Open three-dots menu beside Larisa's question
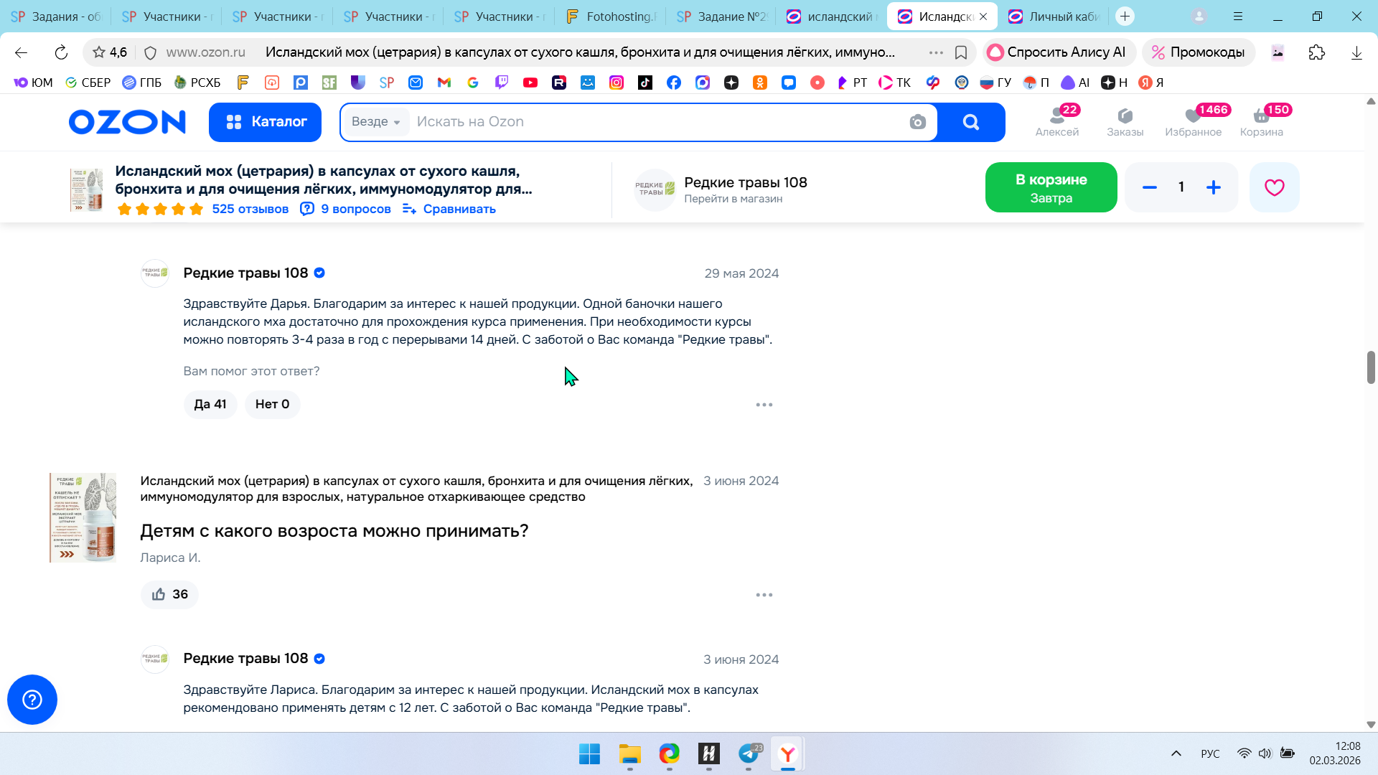Viewport: 1378px width, 775px height. pos(764,595)
